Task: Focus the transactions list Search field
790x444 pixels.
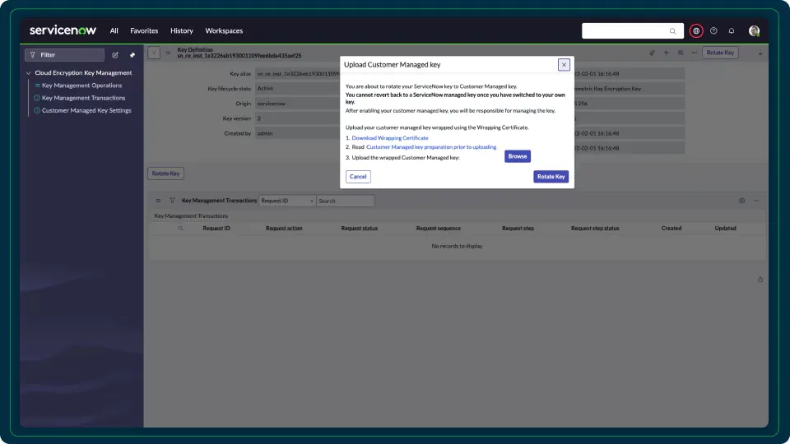Action: [x=345, y=201]
